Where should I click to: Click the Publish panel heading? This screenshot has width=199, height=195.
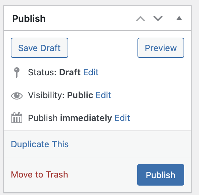(x=29, y=19)
